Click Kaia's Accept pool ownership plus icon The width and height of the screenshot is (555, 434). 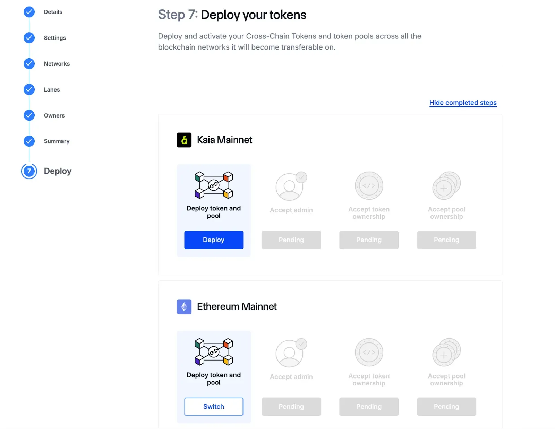pyautogui.click(x=446, y=186)
